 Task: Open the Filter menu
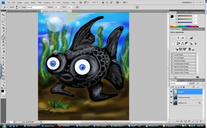39,2
